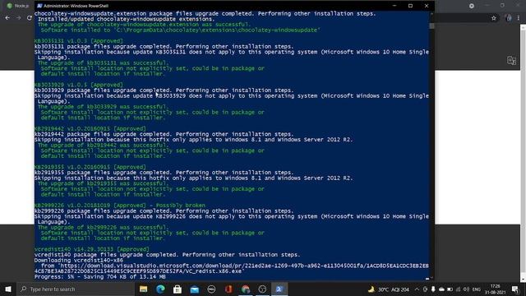Screen dimensions: 526x296
Task: Check the battery status tray icon
Action: pos(450,289)
